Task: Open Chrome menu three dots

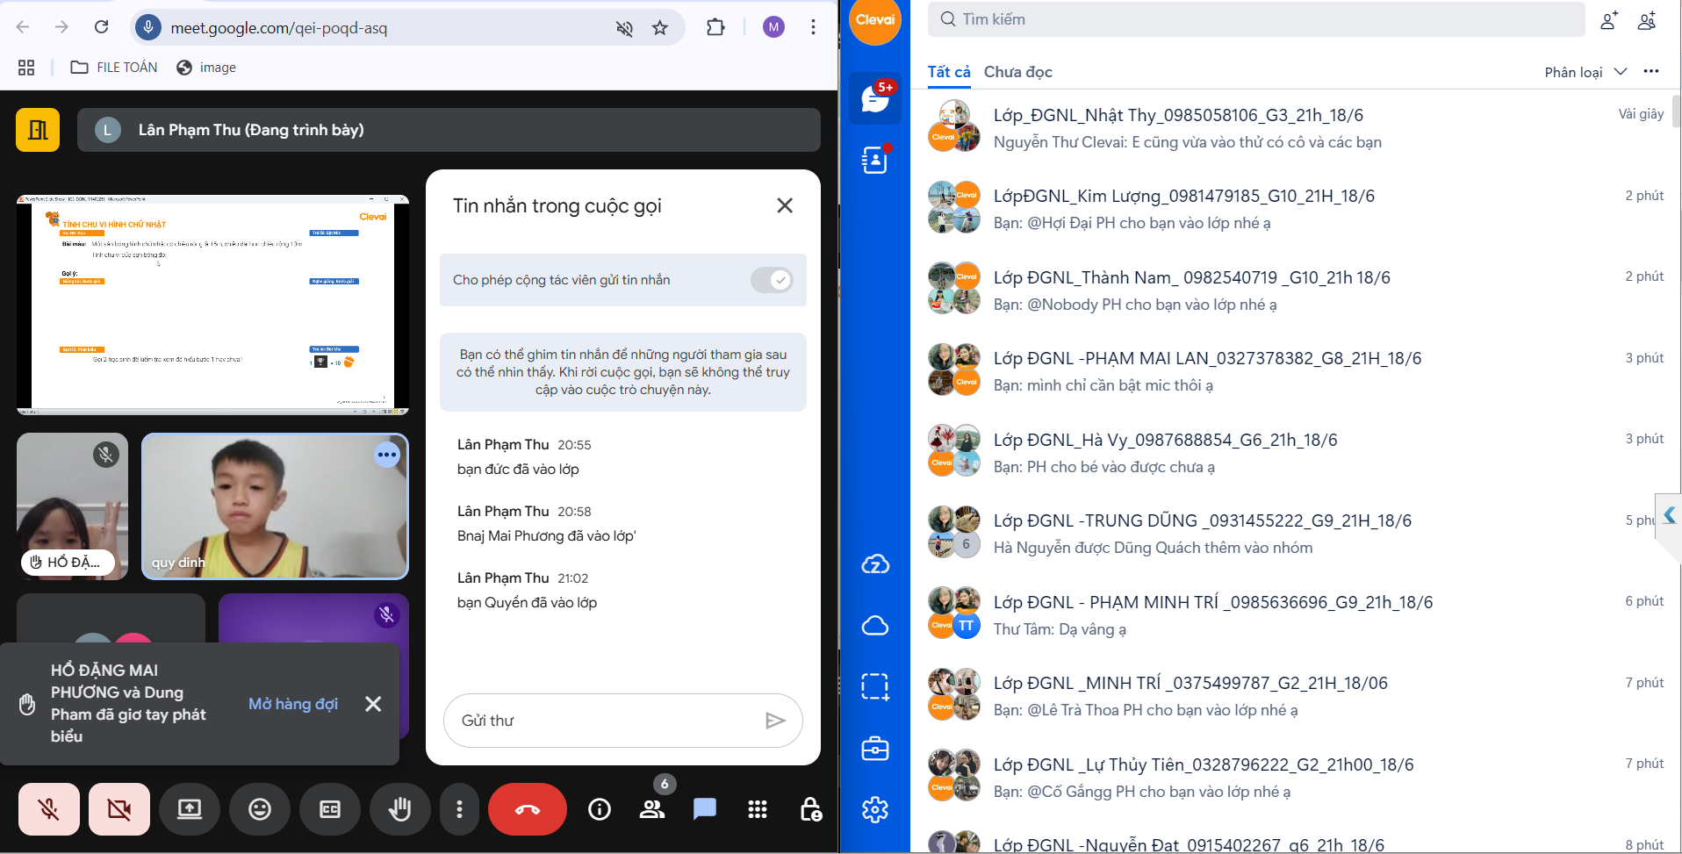Action: pyautogui.click(x=813, y=27)
